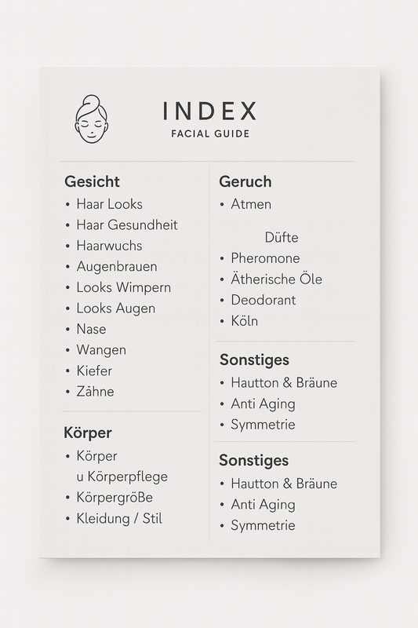418x628 pixels.
Task: Open the Pheromone item
Action: click(x=265, y=258)
